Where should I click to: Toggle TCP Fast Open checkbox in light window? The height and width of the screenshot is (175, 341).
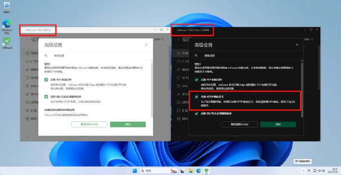point(46,79)
